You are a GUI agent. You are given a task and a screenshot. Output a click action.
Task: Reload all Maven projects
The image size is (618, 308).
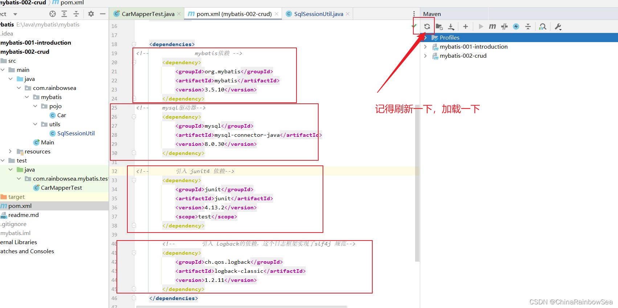click(427, 26)
